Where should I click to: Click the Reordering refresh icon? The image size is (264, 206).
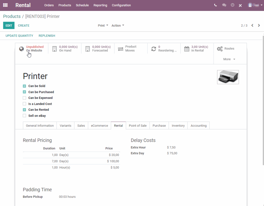click(x=154, y=49)
